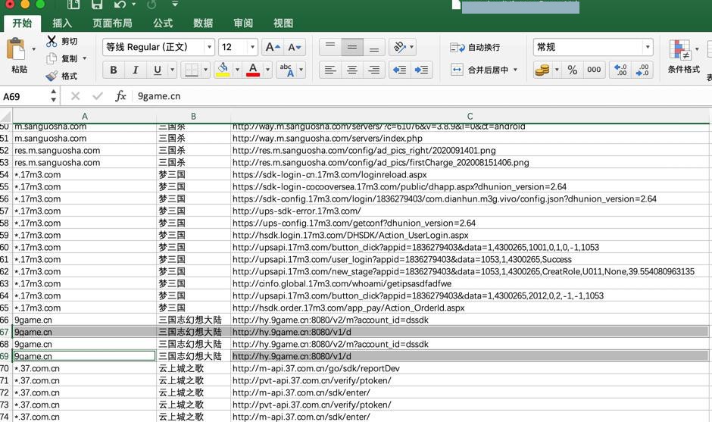The image size is (712, 422).
Task: Switch to the 开始 tab
Action: tap(22, 23)
